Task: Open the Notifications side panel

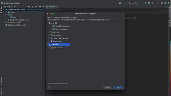Action: [169, 12]
